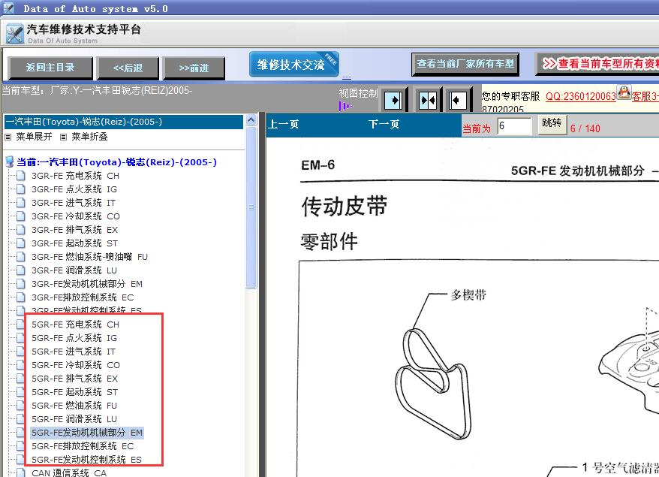Click the 查看当前车型所有资料 button
659x477 pixels.
[597, 64]
